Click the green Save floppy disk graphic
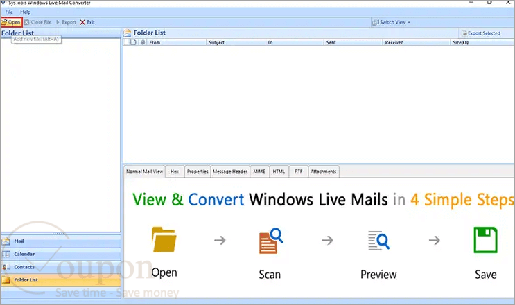 pyautogui.click(x=485, y=240)
